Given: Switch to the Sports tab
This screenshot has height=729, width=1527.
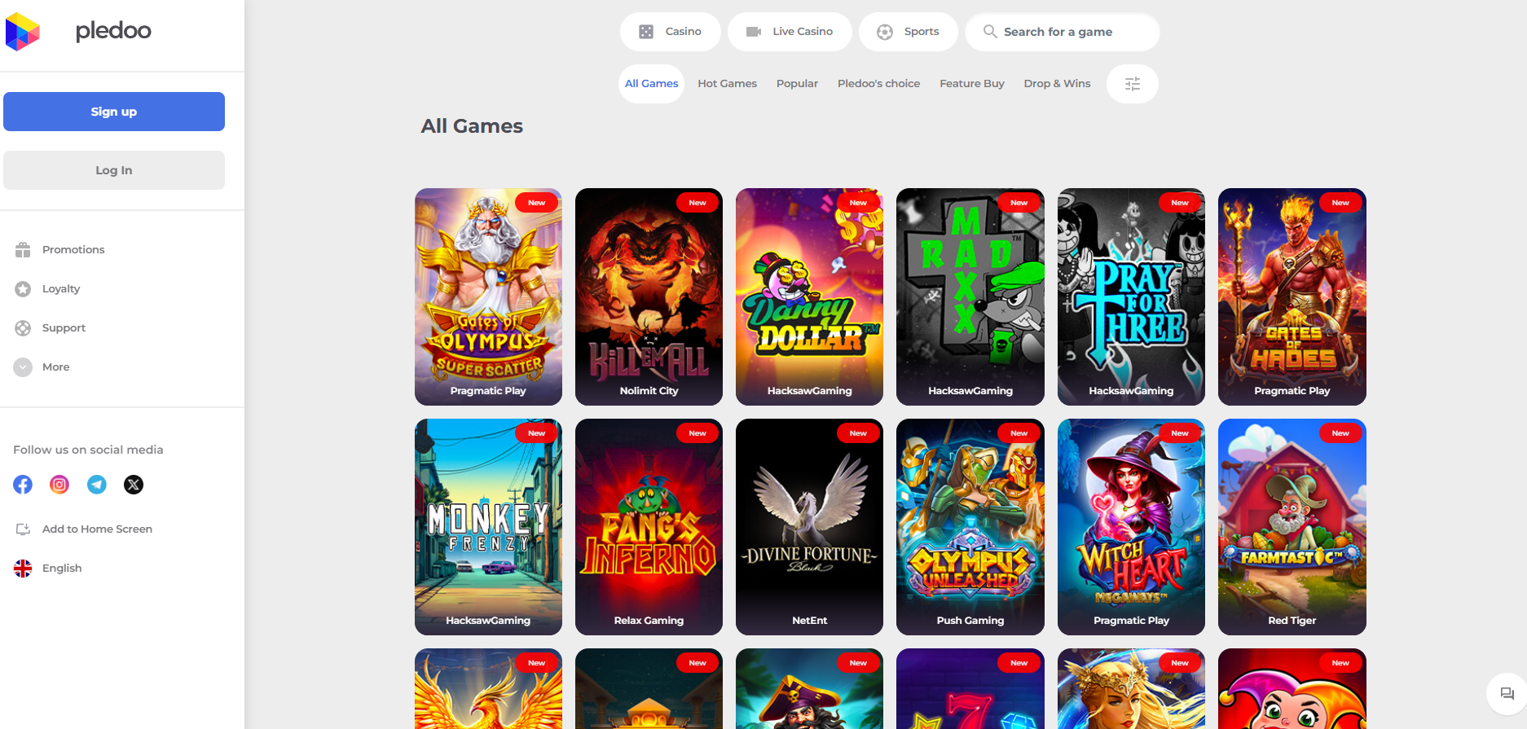Looking at the screenshot, I should 909,32.
